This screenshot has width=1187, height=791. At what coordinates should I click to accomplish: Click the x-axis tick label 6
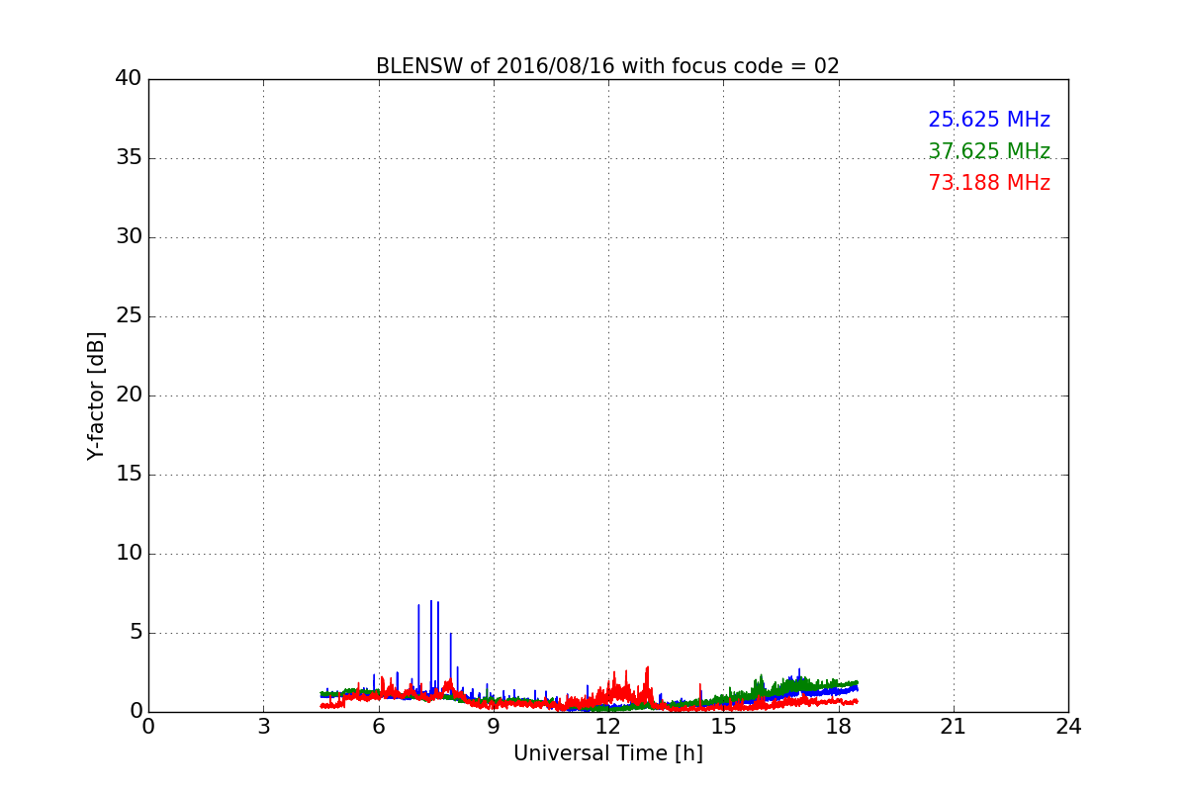378,727
